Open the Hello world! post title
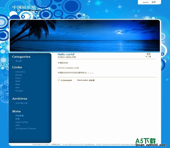This screenshot has width=170, height=148. pos(66,54)
